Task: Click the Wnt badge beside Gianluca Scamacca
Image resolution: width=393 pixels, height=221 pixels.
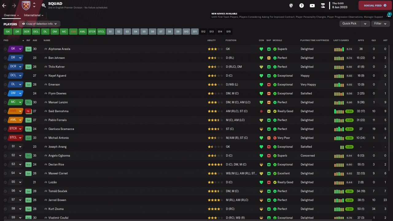Action: tap(28, 129)
